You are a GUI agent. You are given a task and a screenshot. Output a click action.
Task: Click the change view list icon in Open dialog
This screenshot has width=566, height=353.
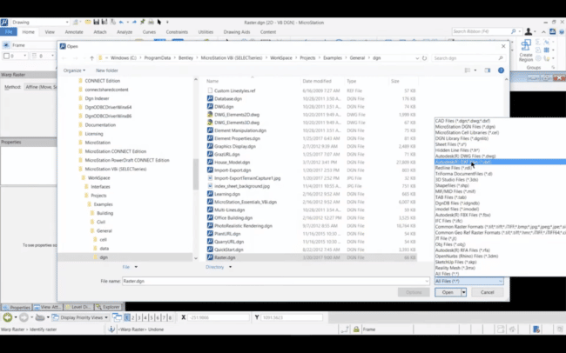pyautogui.click(x=468, y=70)
